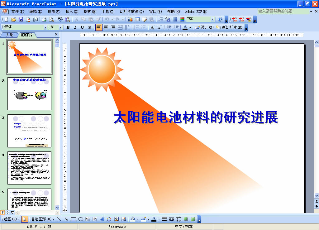
Task: Open the font size dropdown
Action: point(60,27)
